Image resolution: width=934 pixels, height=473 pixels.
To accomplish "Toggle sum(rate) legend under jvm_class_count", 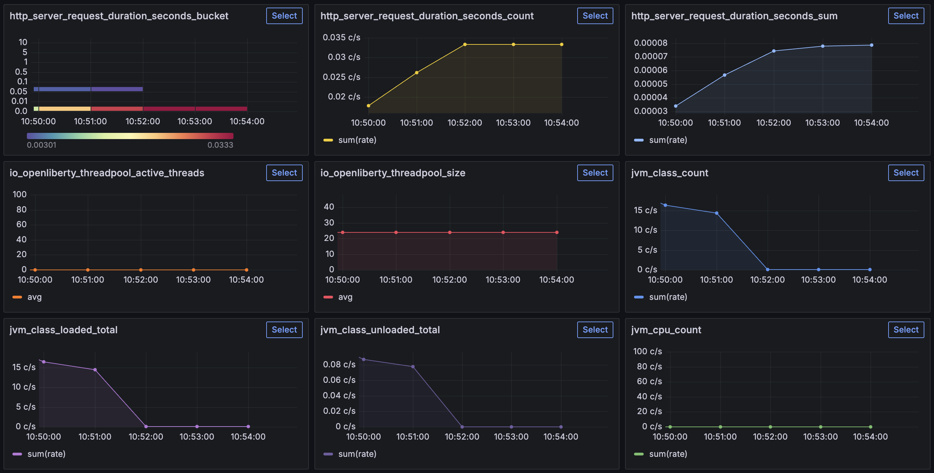I will 667,297.
